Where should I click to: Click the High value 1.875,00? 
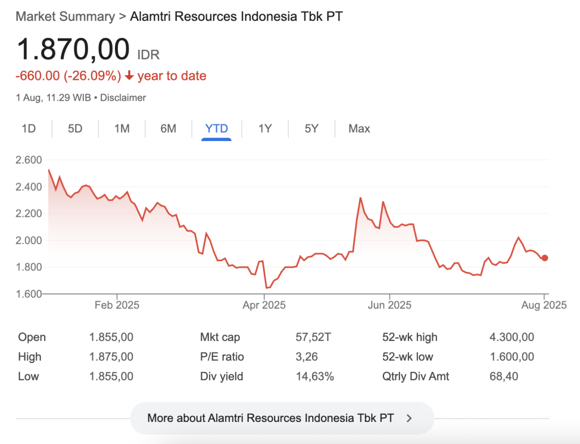click(111, 357)
